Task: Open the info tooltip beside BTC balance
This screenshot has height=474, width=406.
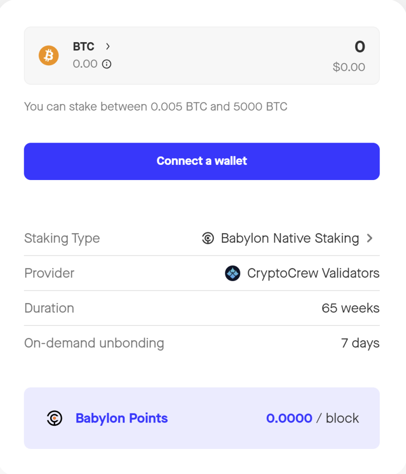Action: (x=107, y=64)
